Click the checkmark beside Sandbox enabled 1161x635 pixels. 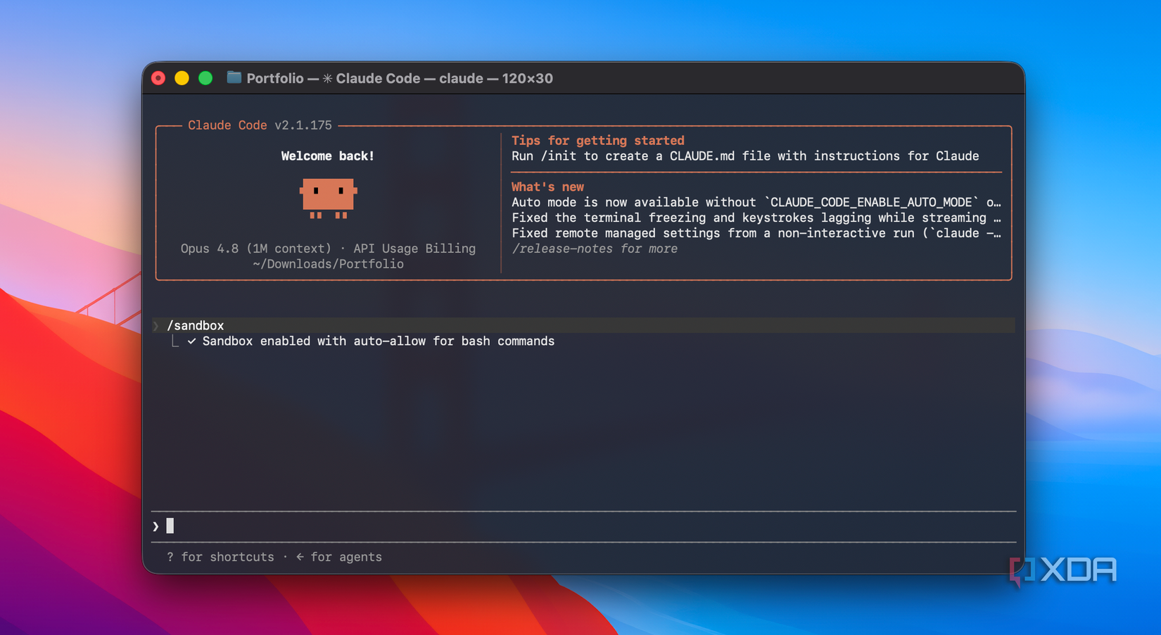click(191, 341)
